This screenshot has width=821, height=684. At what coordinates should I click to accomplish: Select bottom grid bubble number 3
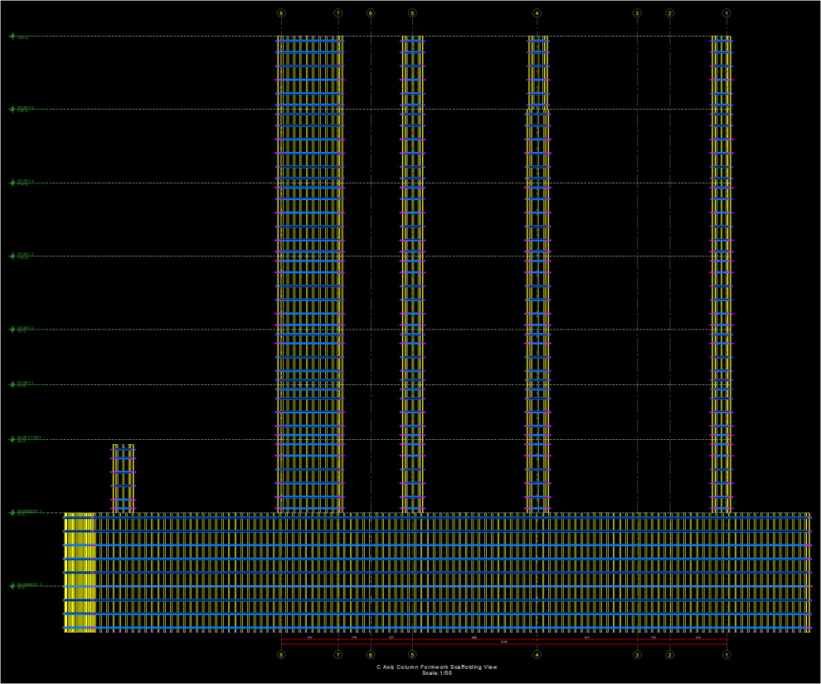(637, 655)
